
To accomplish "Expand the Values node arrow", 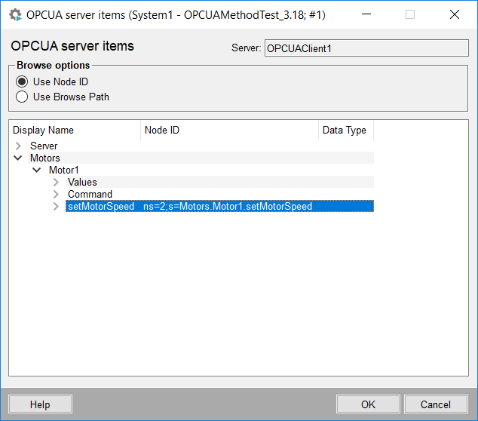I will click(x=55, y=182).
